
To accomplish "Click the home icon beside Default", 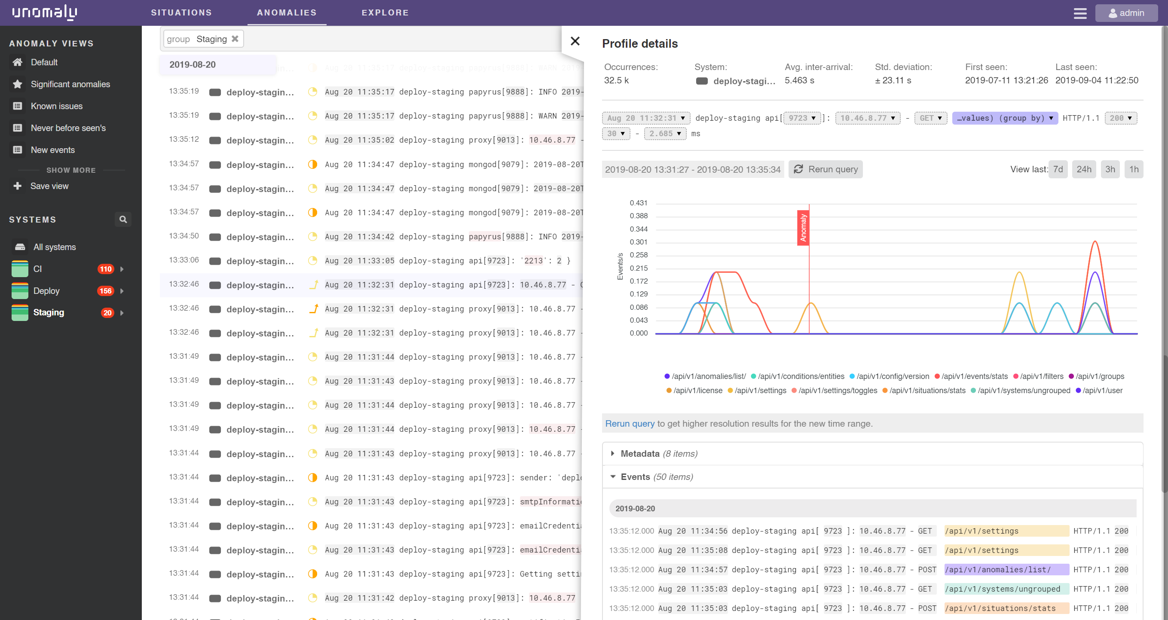I will [18, 62].
